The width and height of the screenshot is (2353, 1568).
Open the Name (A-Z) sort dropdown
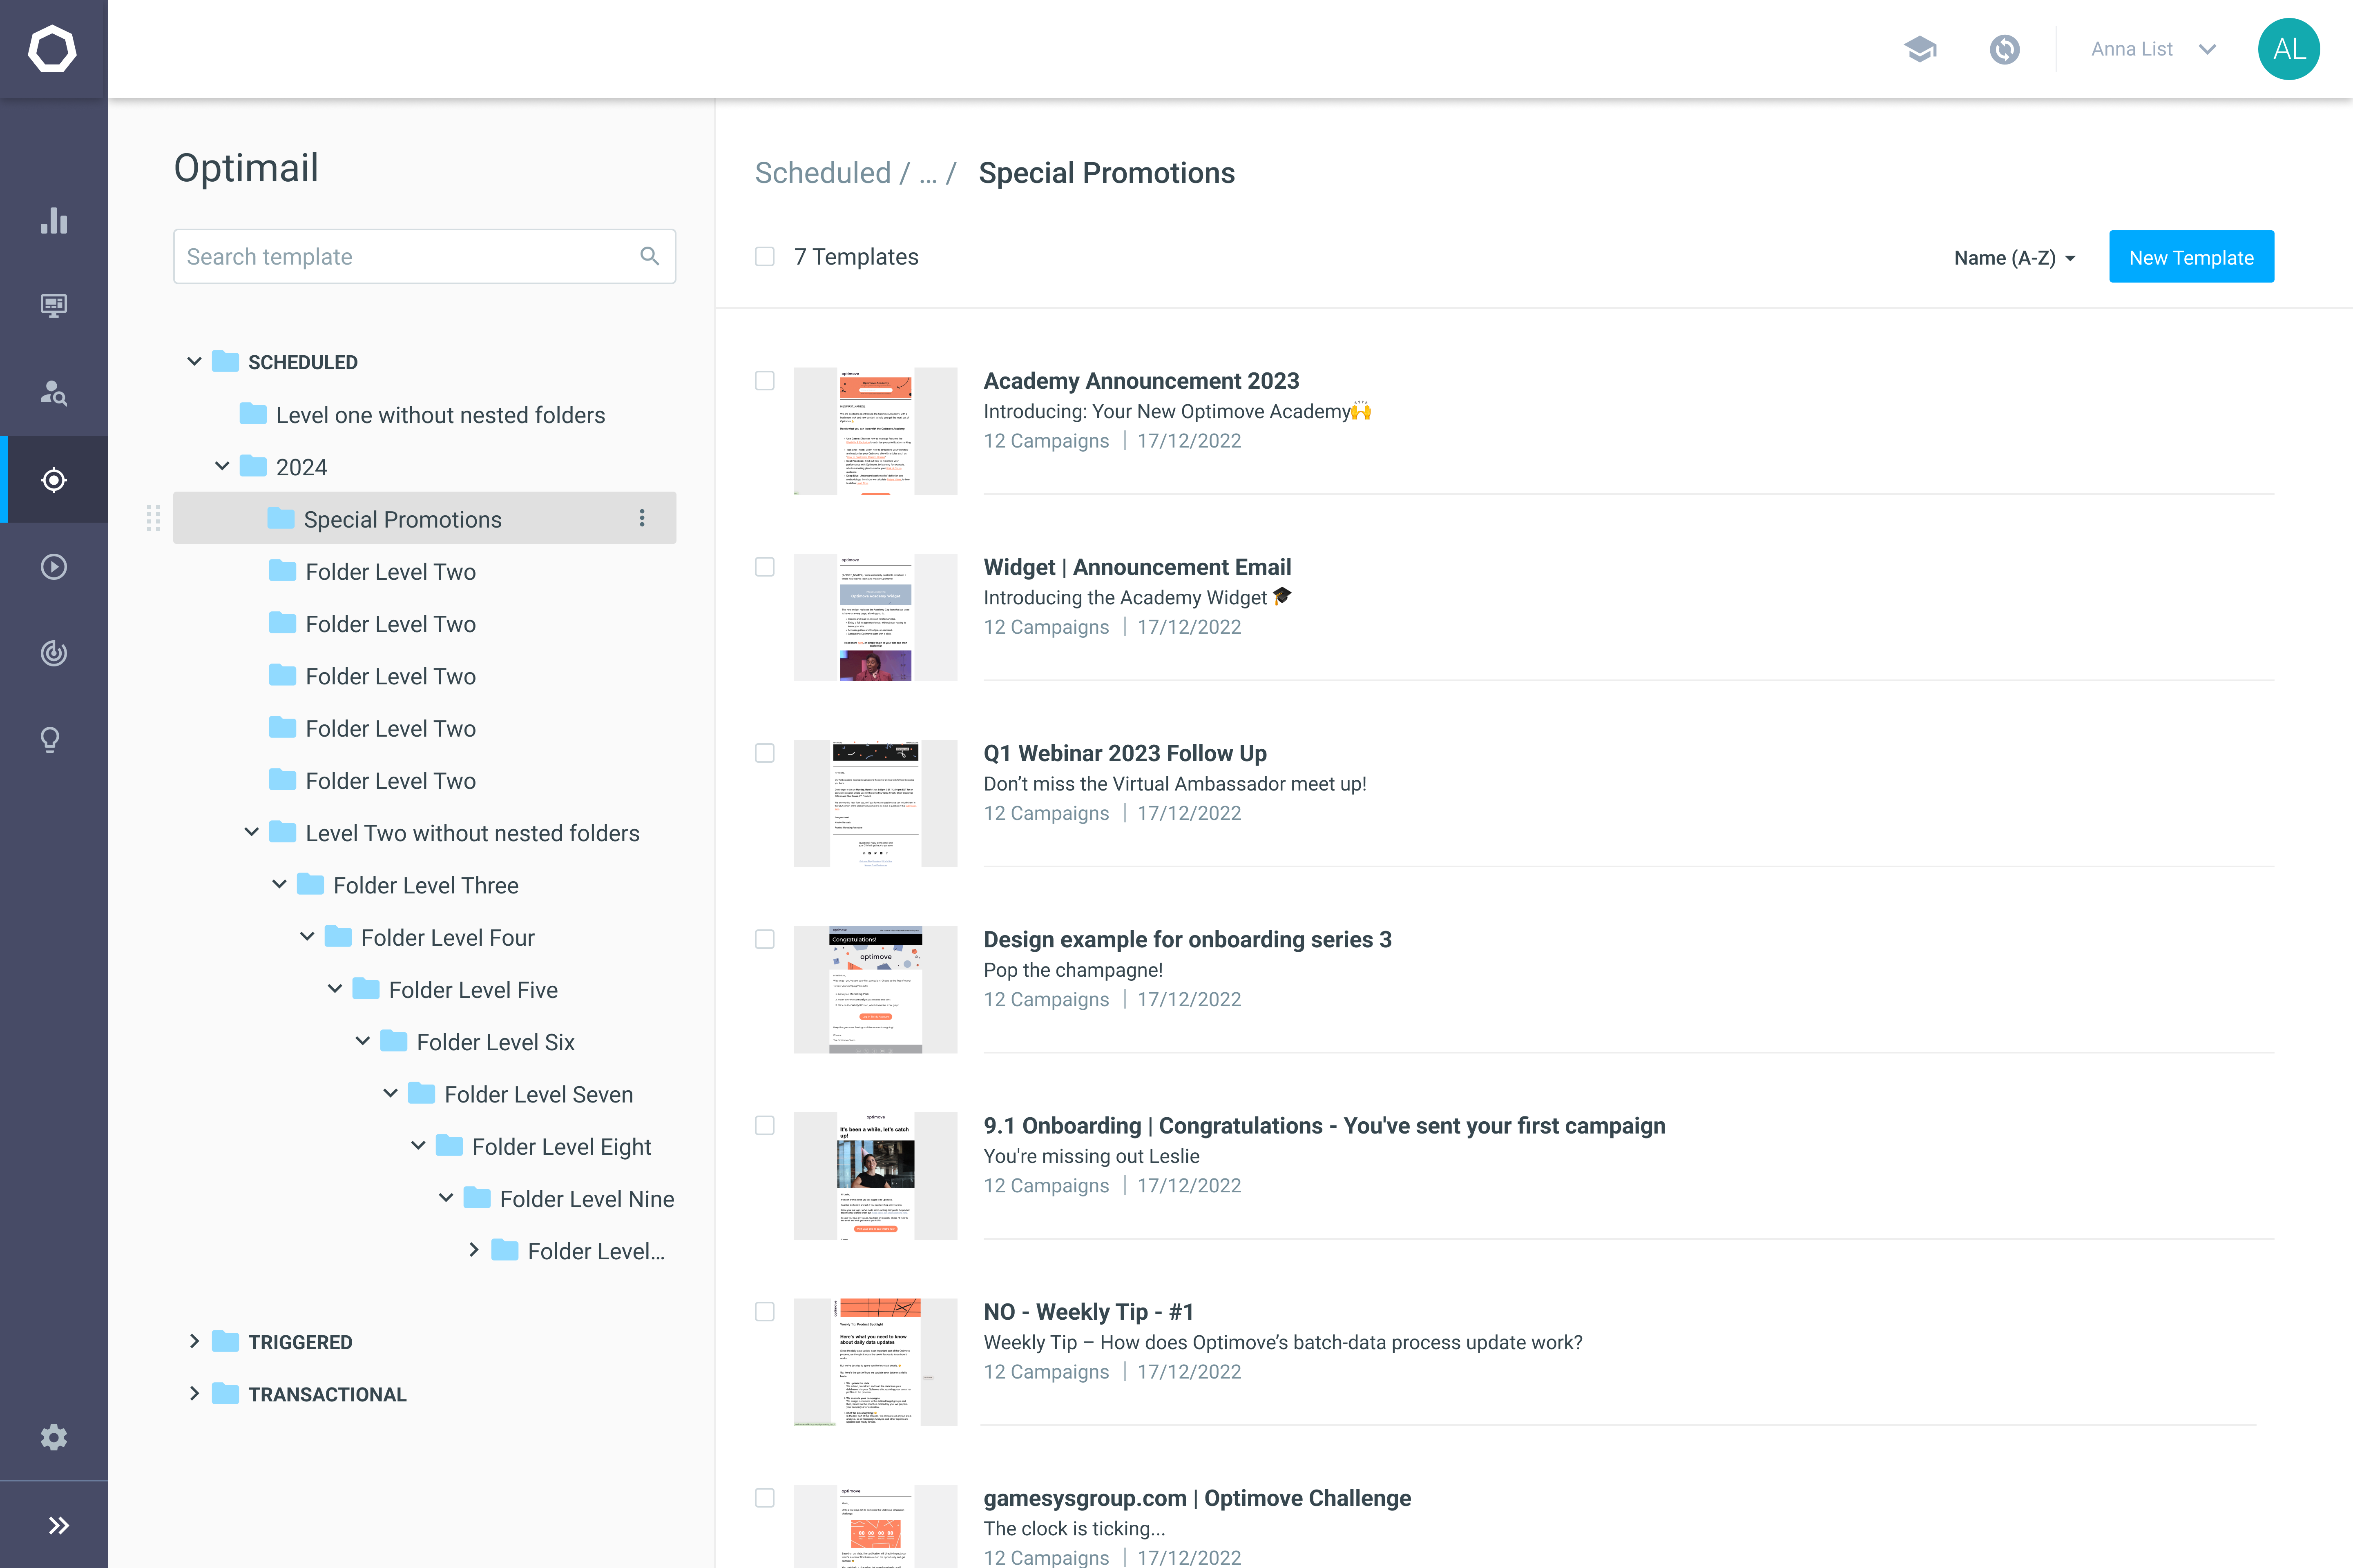(2015, 258)
